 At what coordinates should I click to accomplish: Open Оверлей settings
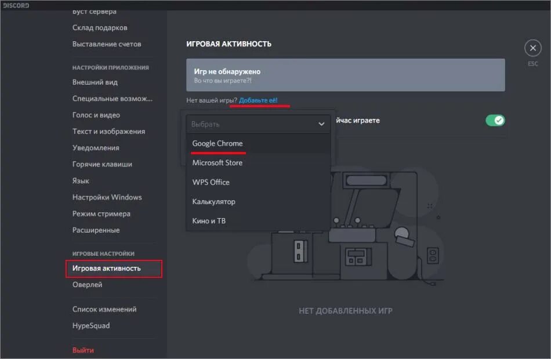87,285
